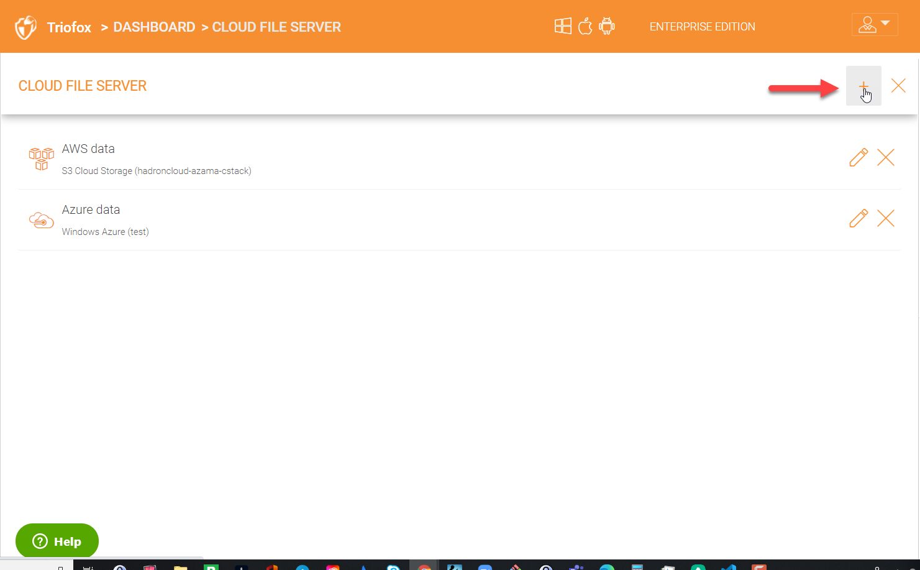Click the plus icon to add cloud storage

pos(863,86)
